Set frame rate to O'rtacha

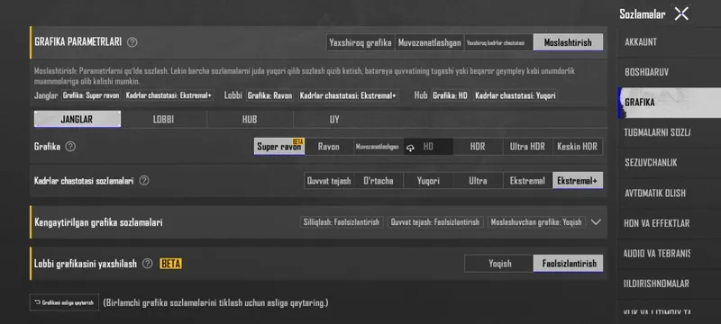pos(379,180)
